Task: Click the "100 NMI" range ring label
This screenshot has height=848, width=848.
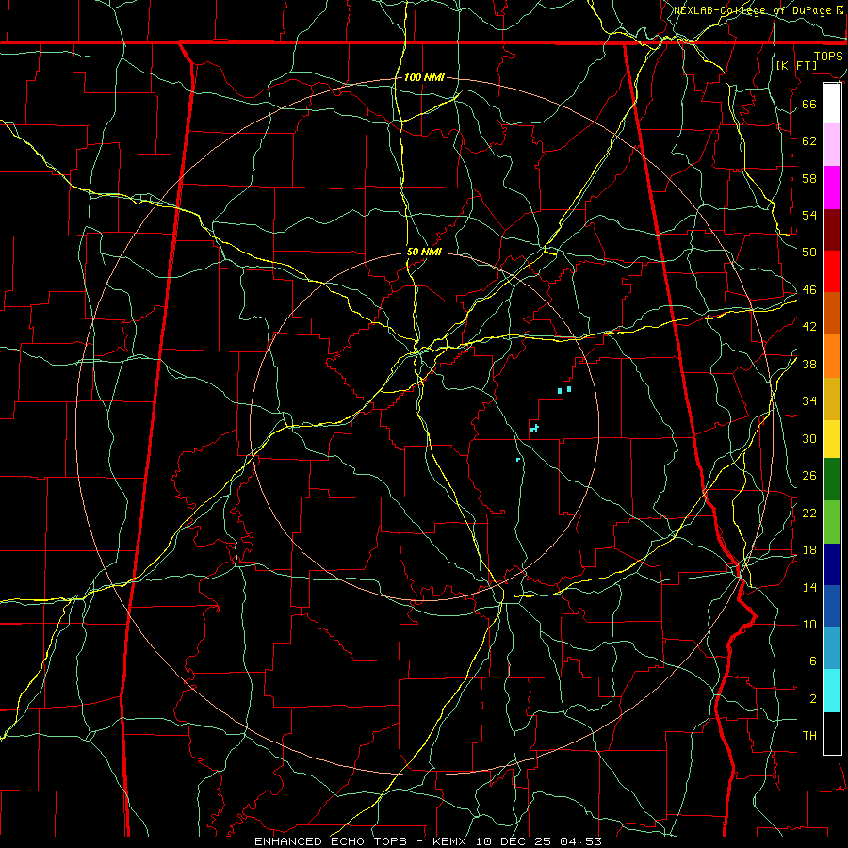Action: 424,77
